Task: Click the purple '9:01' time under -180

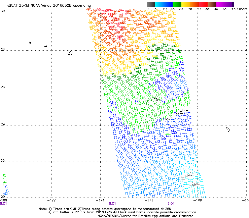Action: pos(3,204)
